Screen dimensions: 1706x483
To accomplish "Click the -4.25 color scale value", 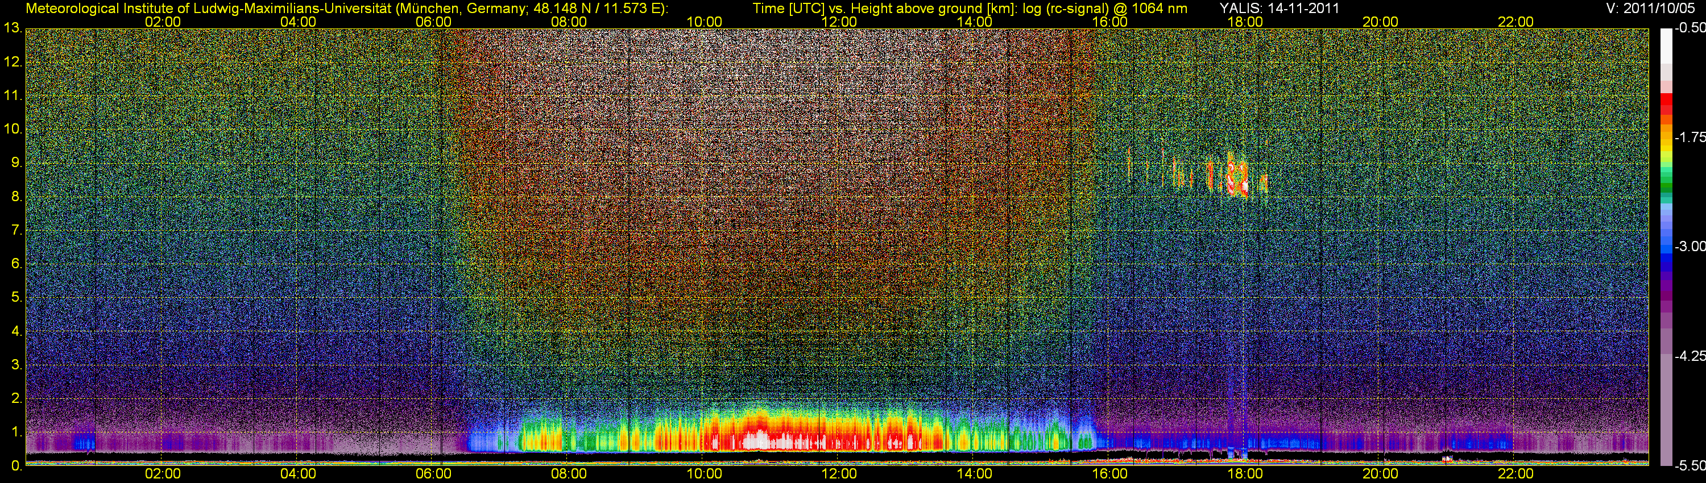I will click(1690, 356).
